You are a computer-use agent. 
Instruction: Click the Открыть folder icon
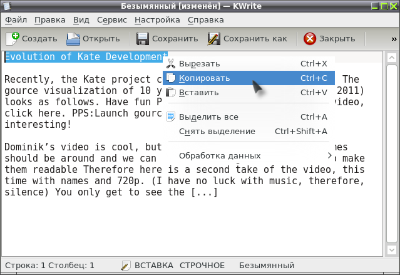[73, 39]
